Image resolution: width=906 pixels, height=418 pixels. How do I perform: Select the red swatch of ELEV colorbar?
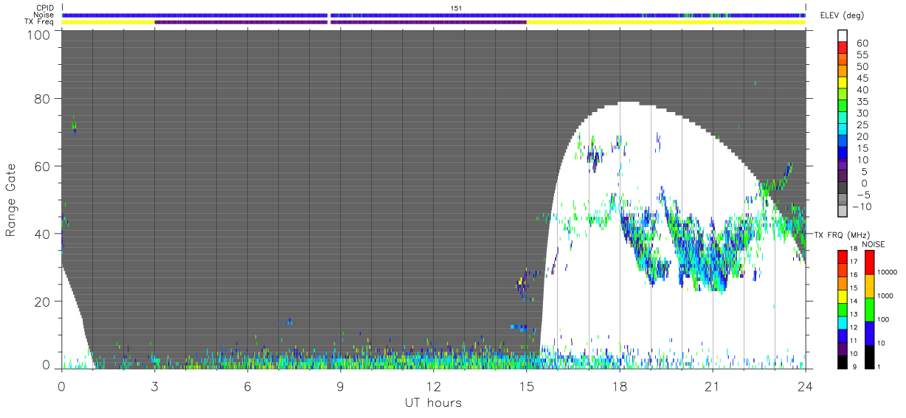point(843,47)
